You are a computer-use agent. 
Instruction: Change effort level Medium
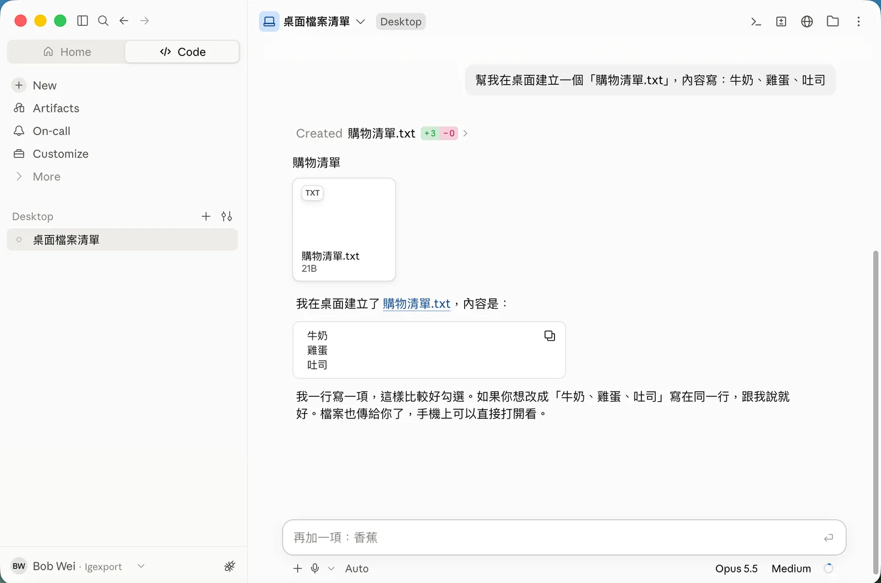click(791, 569)
